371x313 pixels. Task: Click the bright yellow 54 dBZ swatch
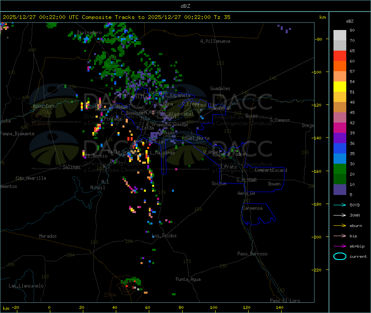[340, 87]
